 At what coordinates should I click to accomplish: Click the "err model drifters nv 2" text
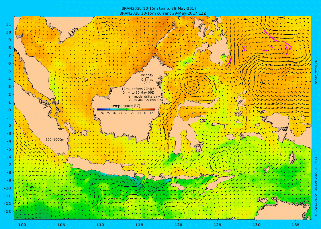tap(146, 96)
